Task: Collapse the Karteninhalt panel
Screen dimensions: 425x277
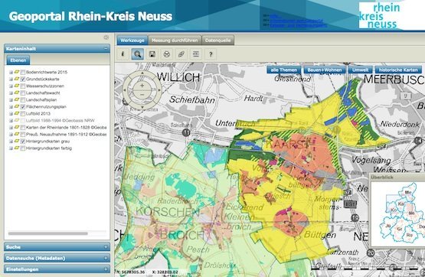Action: pyautogui.click(x=106, y=49)
